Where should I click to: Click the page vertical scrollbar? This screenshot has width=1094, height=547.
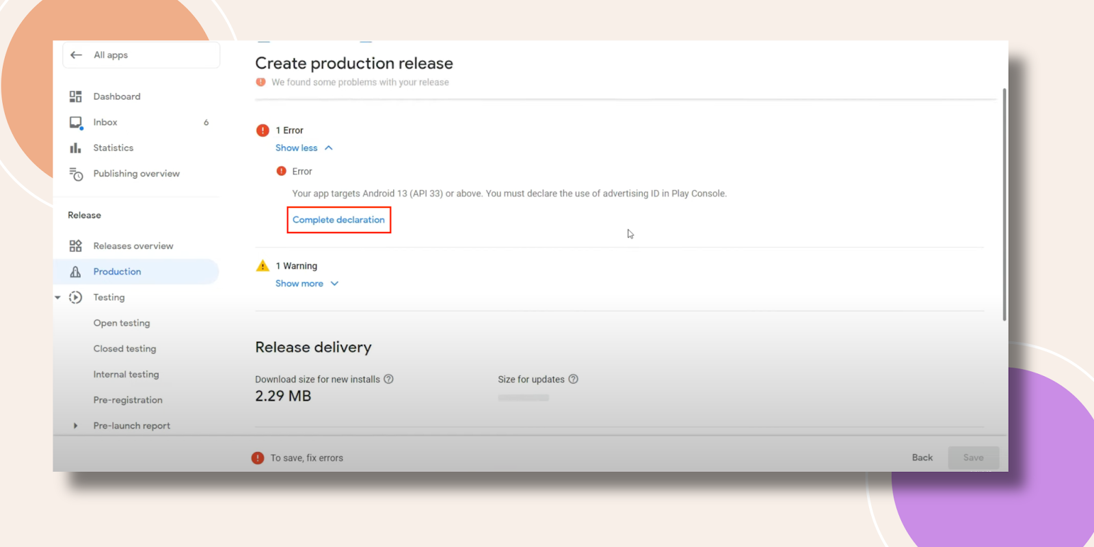(1004, 205)
